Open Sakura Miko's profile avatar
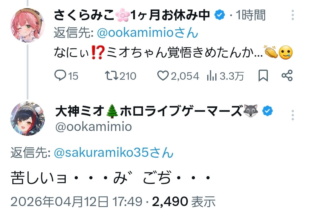310x219 pixels. pyautogui.click(x=28, y=26)
